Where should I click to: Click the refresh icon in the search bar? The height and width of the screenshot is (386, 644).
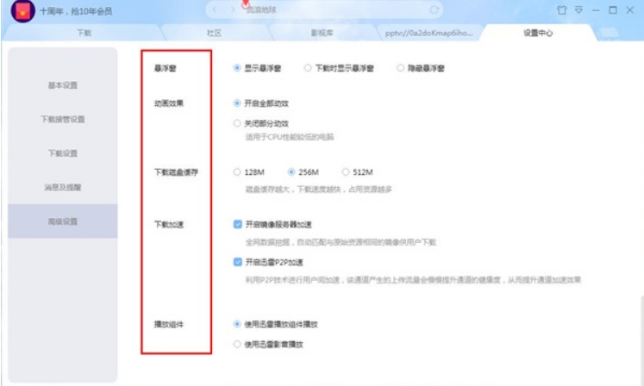[434, 9]
